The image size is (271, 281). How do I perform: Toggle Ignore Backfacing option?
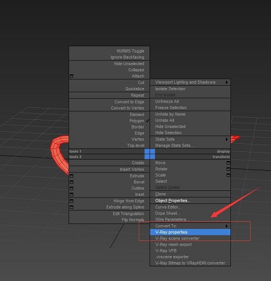(127, 57)
